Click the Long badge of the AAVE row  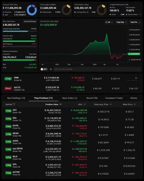click(x=8, y=142)
